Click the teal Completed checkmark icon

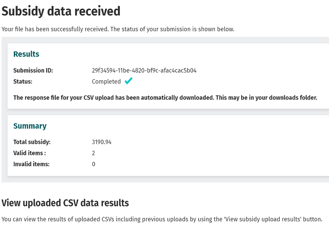point(128,81)
